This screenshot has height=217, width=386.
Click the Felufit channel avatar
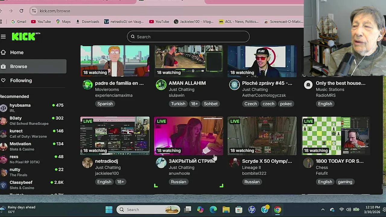tap(308, 163)
